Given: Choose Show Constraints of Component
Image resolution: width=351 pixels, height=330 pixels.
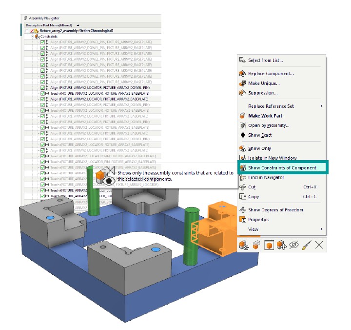Looking at the screenshot, I should coord(282,168).
